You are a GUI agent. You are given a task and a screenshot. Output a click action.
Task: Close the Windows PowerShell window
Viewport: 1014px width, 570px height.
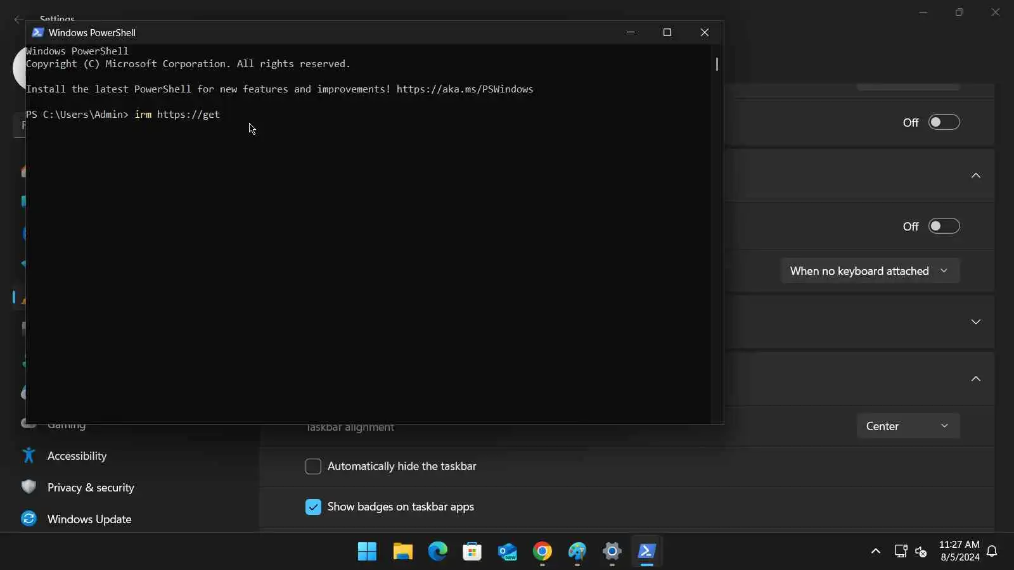tap(705, 32)
